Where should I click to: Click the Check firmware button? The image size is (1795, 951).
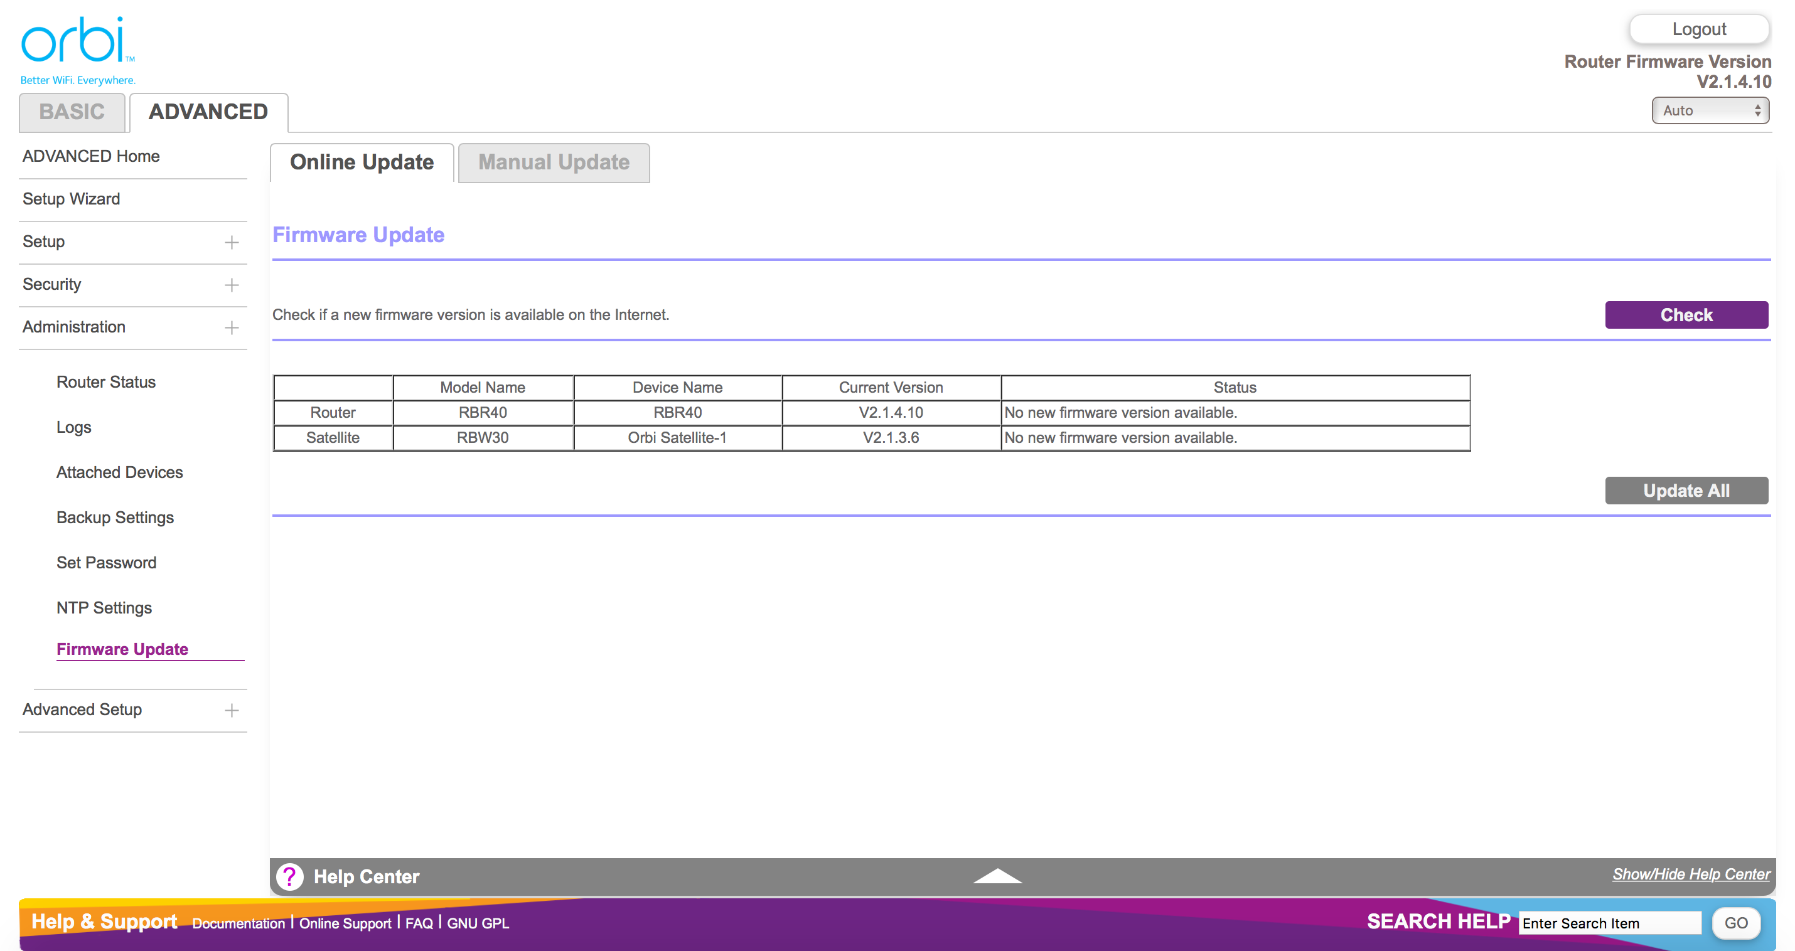[x=1686, y=315]
